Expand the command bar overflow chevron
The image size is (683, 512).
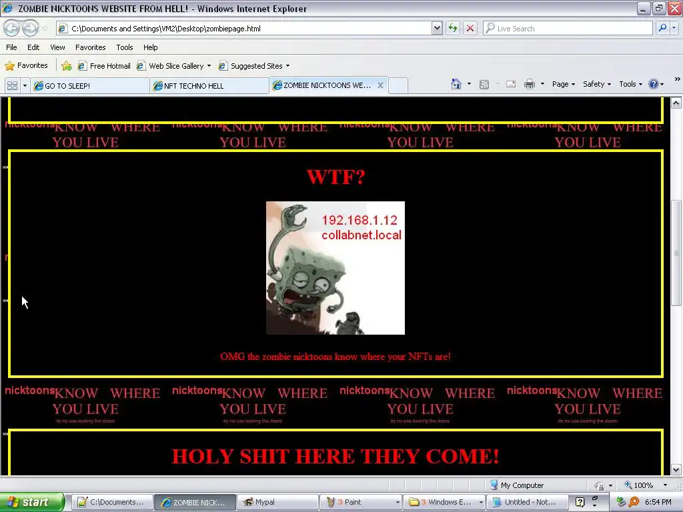(x=677, y=79)
